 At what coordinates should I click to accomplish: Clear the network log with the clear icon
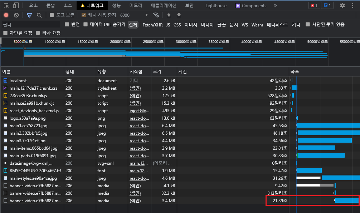tap(16, 15)
